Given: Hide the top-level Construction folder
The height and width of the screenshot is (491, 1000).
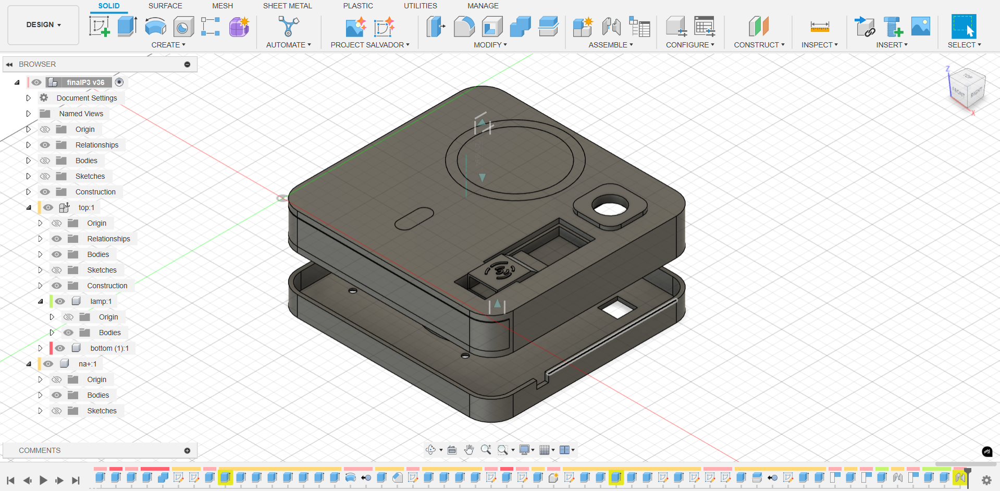Looking at the screenshot, I should pos(45,192).
